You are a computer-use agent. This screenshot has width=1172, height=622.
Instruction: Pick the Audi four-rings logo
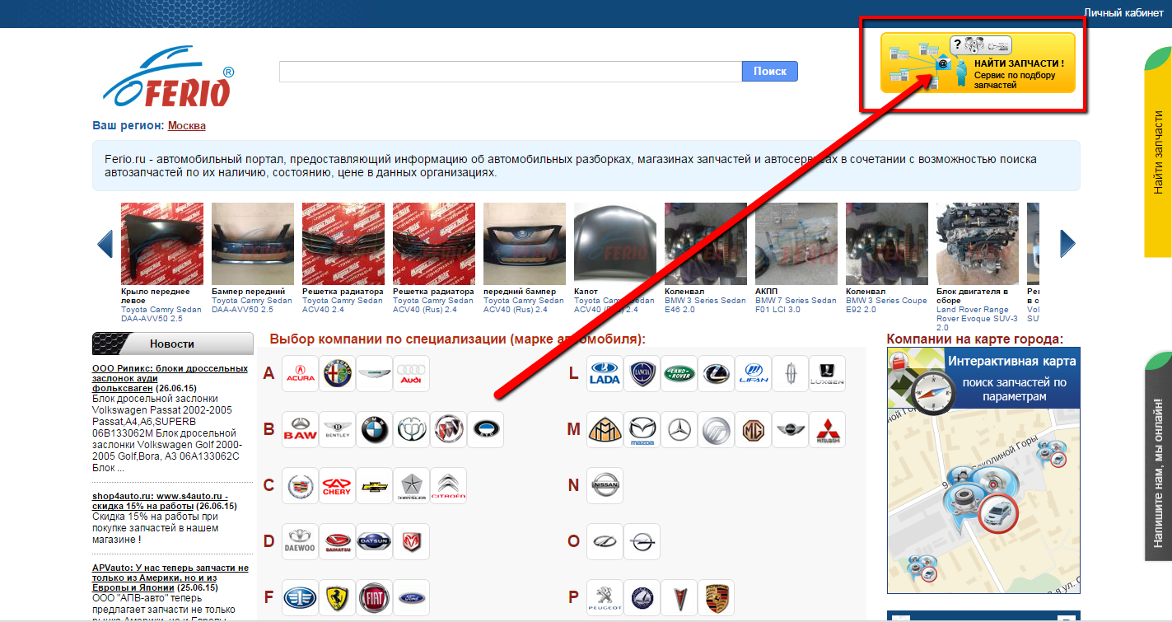click(x=411, y=374)
